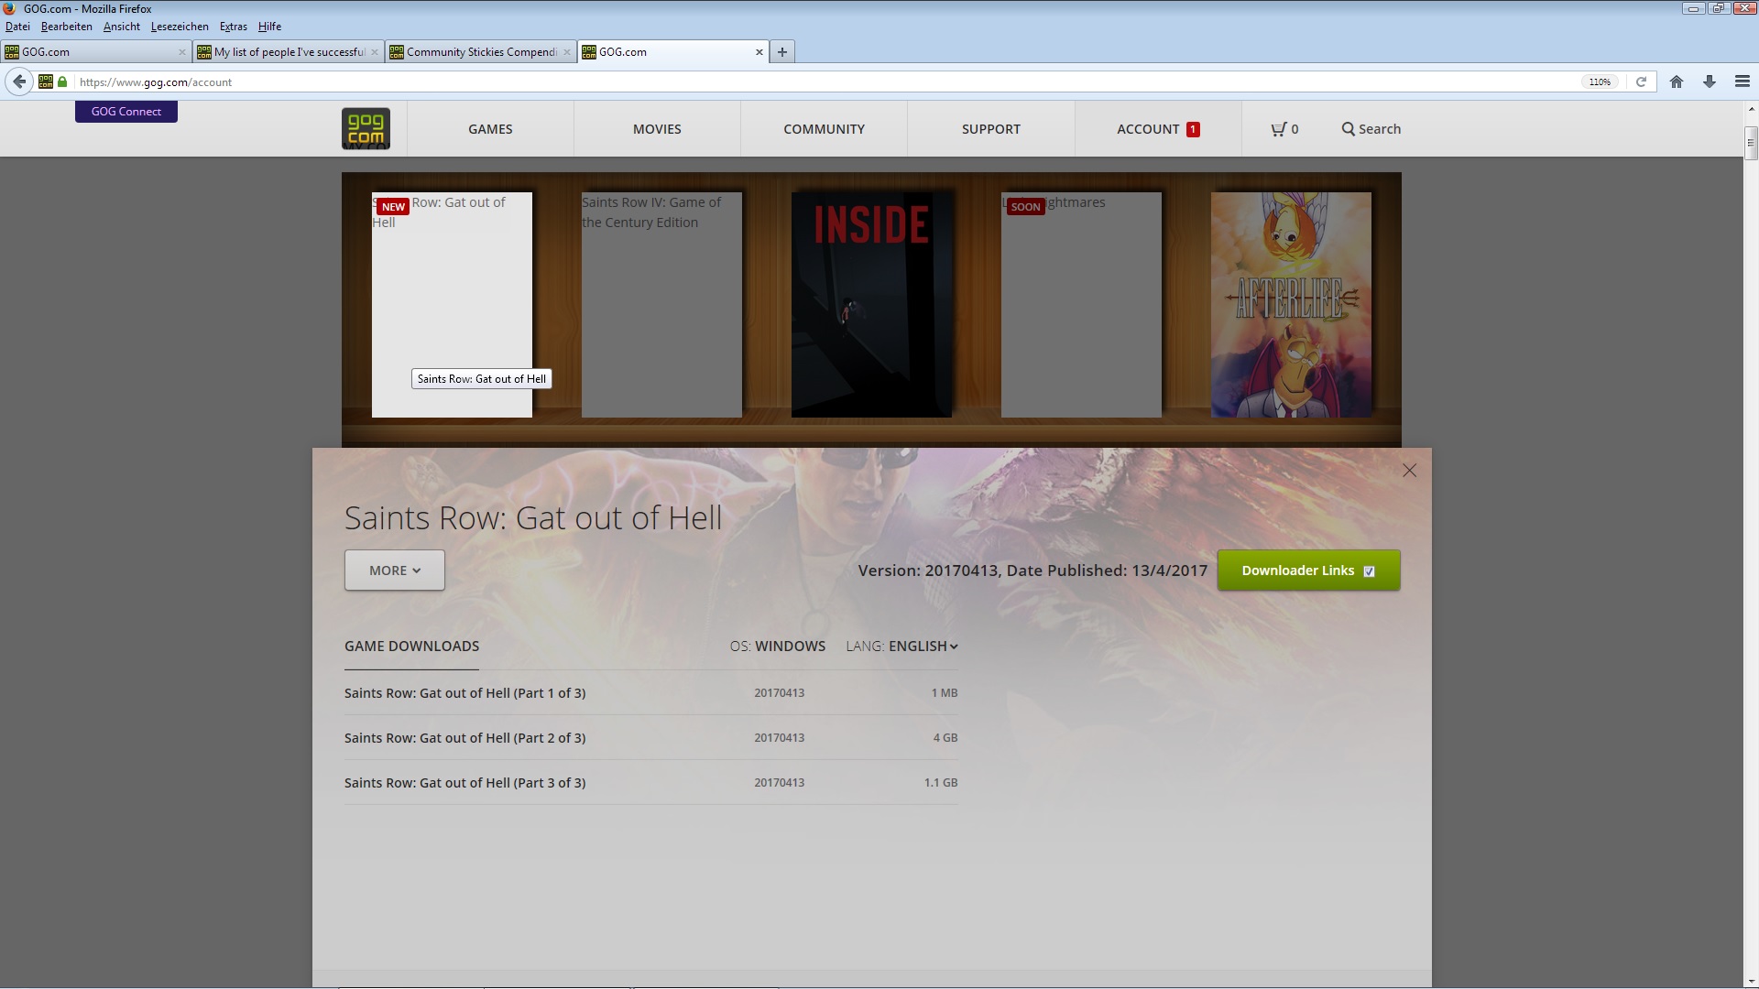Open Firefox downloads arrow icon
This screenshot has width=1759, height=989.
pos(1709,82)
